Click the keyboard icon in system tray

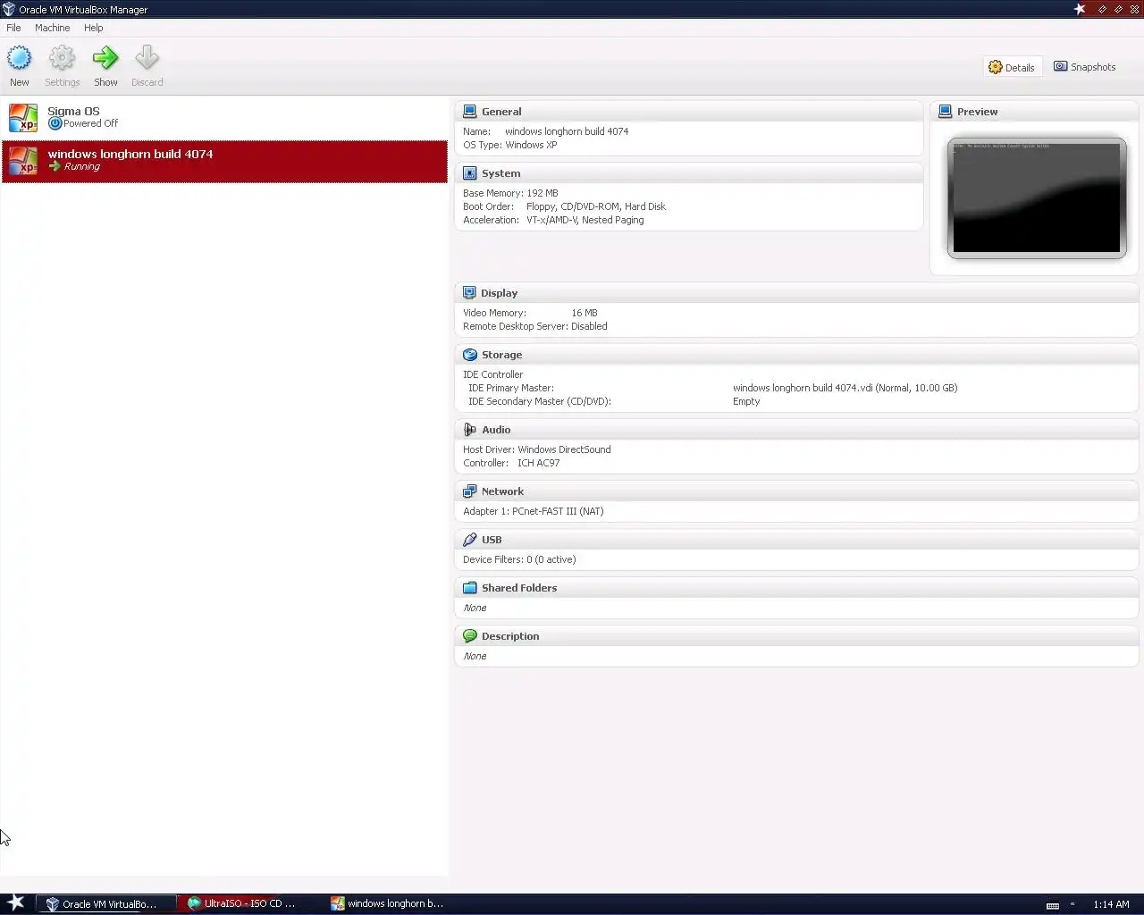click(1053, 905)
